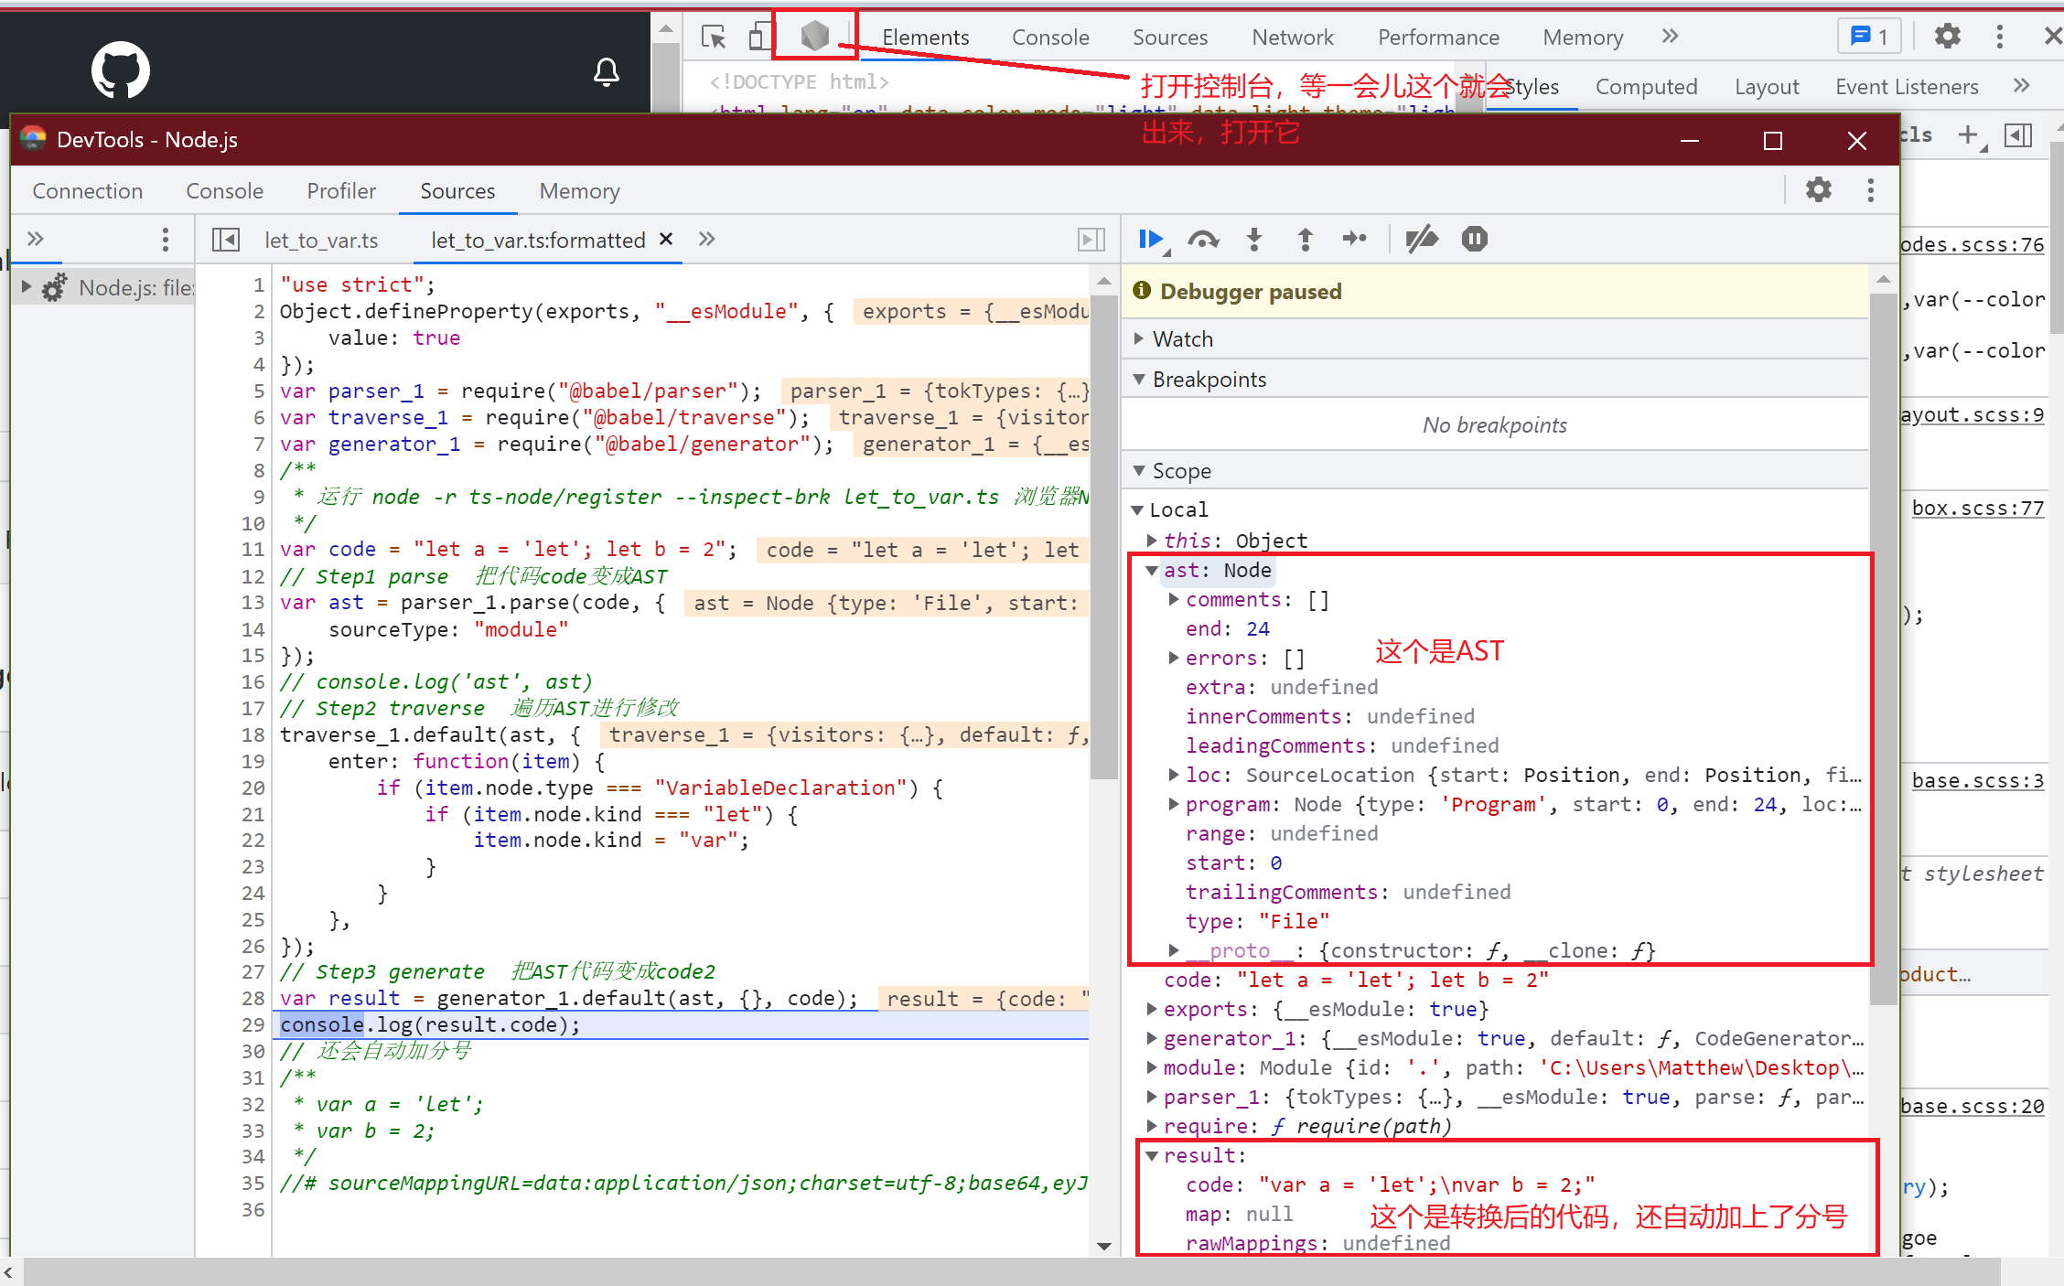Screen dimensions: 2064x1286
Task: Click the Step over next function call icon
Action: pos(1201,239)
